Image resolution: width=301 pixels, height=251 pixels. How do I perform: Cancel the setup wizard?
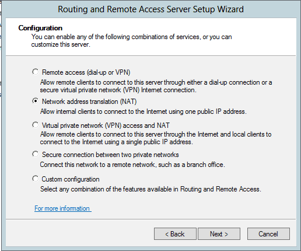pos(268,233)
